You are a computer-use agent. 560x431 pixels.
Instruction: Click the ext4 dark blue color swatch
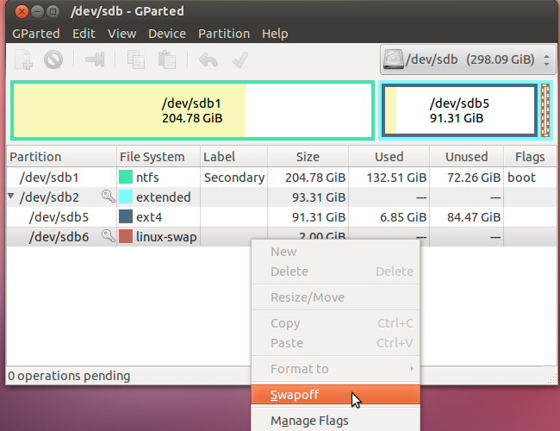tap(126, 216)
